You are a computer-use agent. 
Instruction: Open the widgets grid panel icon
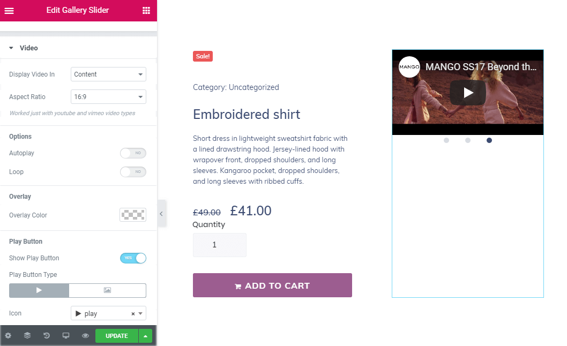(146, 11)
